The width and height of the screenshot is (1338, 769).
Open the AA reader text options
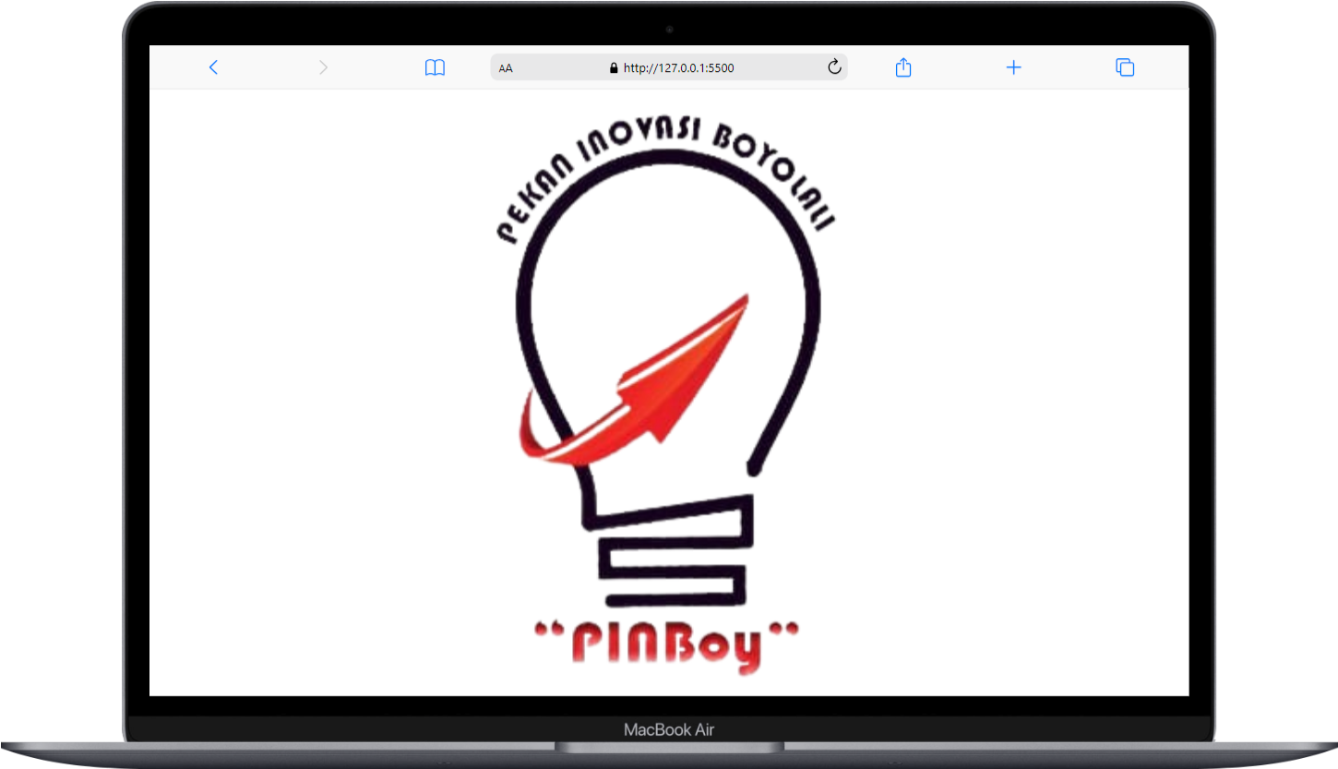point(506,68)
